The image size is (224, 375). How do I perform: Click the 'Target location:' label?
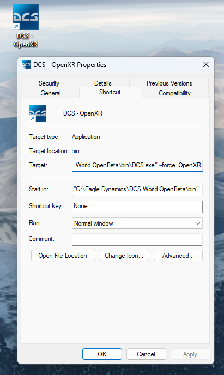(x=49, y=151)
